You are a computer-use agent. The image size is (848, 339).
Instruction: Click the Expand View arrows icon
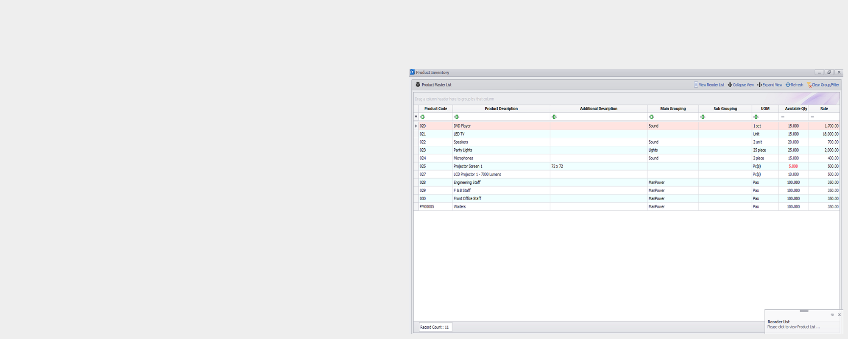[760, 85]
